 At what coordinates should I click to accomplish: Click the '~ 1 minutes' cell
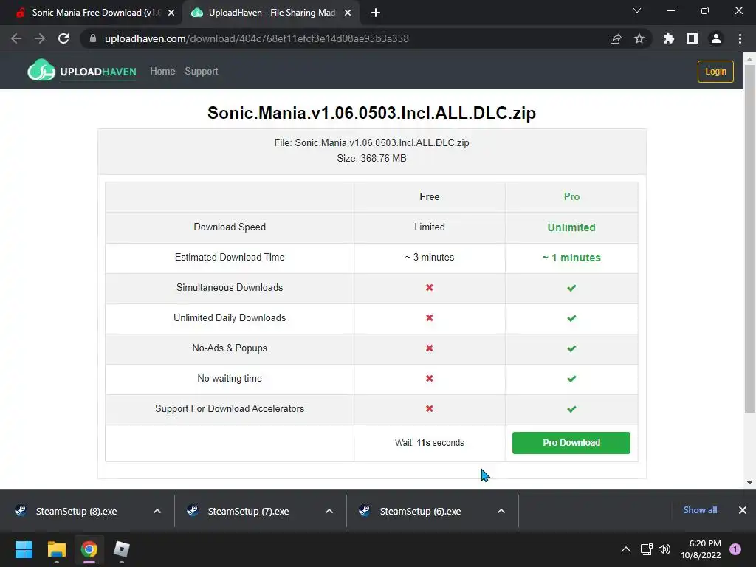pos(571,258)
